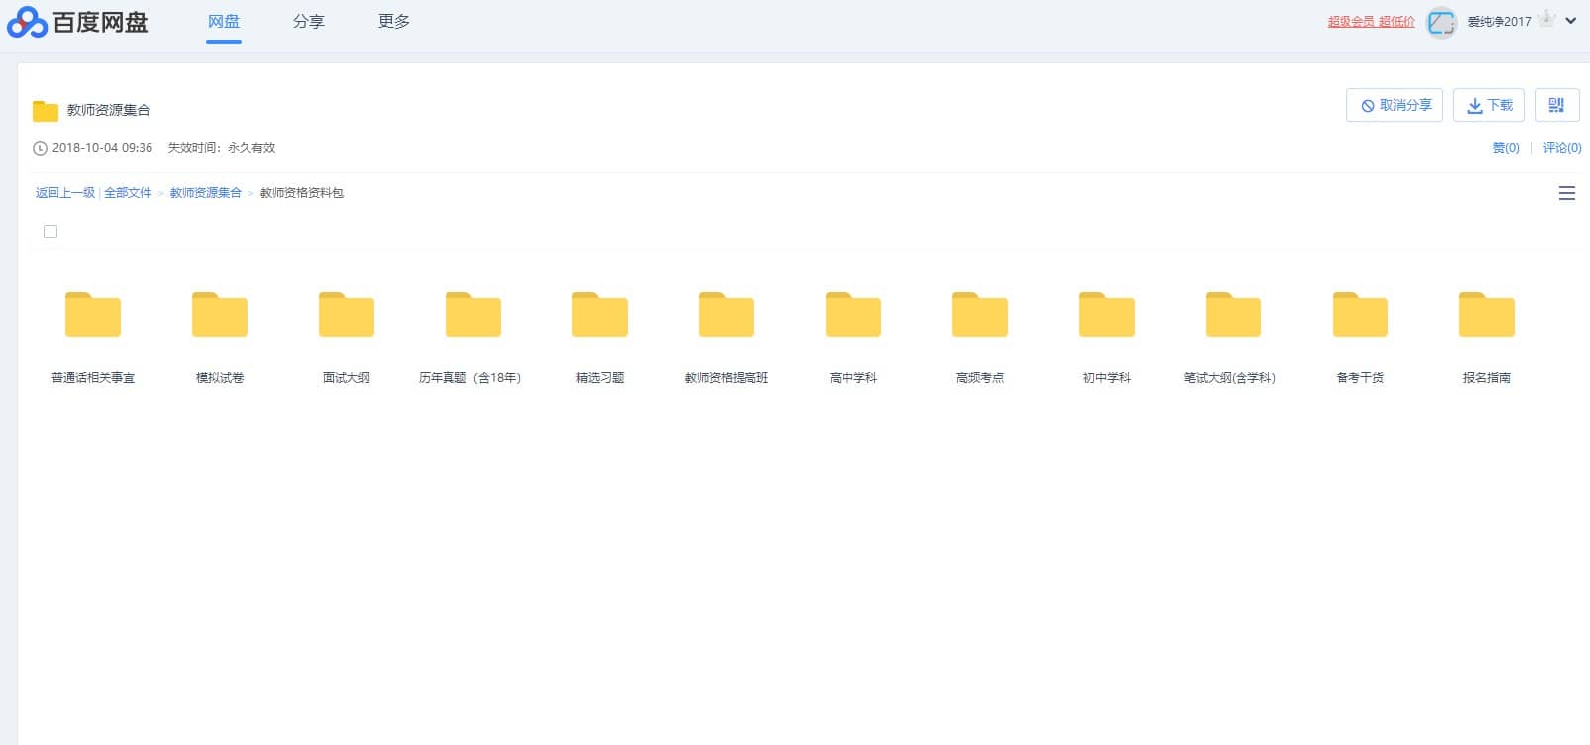Switch to the 分享 tab
This screenshot has height=745, width=1590.
tap(308, 22)
